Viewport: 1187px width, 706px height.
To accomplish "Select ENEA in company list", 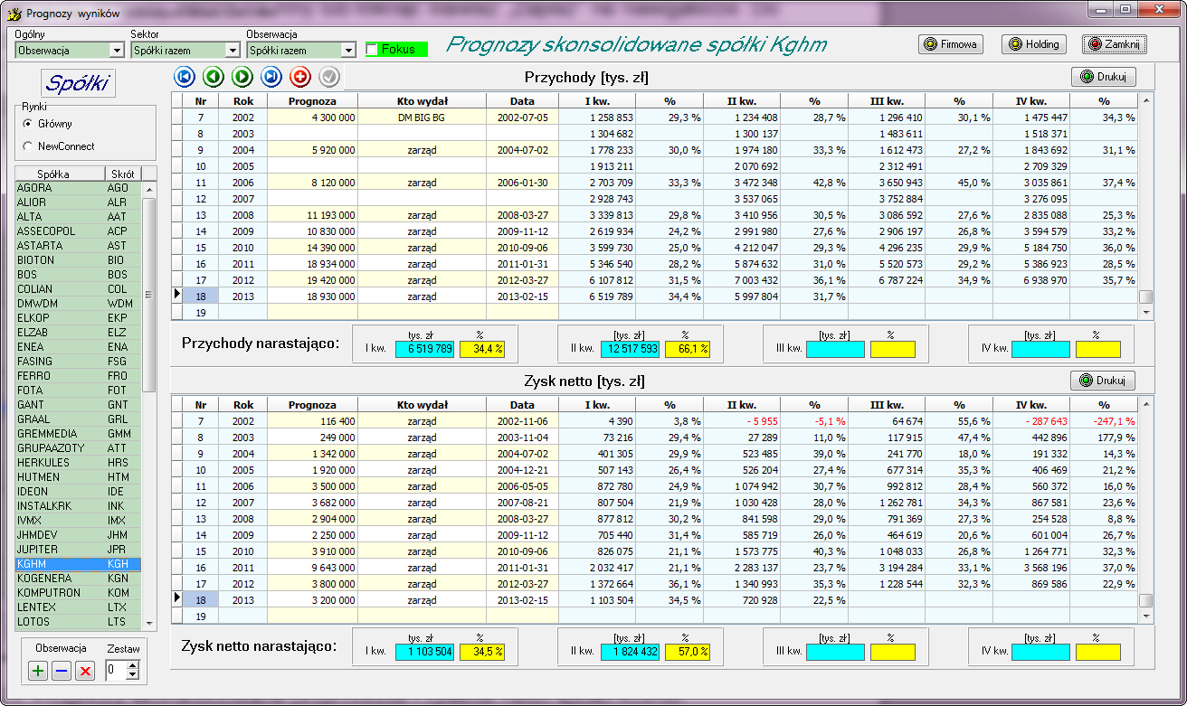I will [x=78, y=347].
